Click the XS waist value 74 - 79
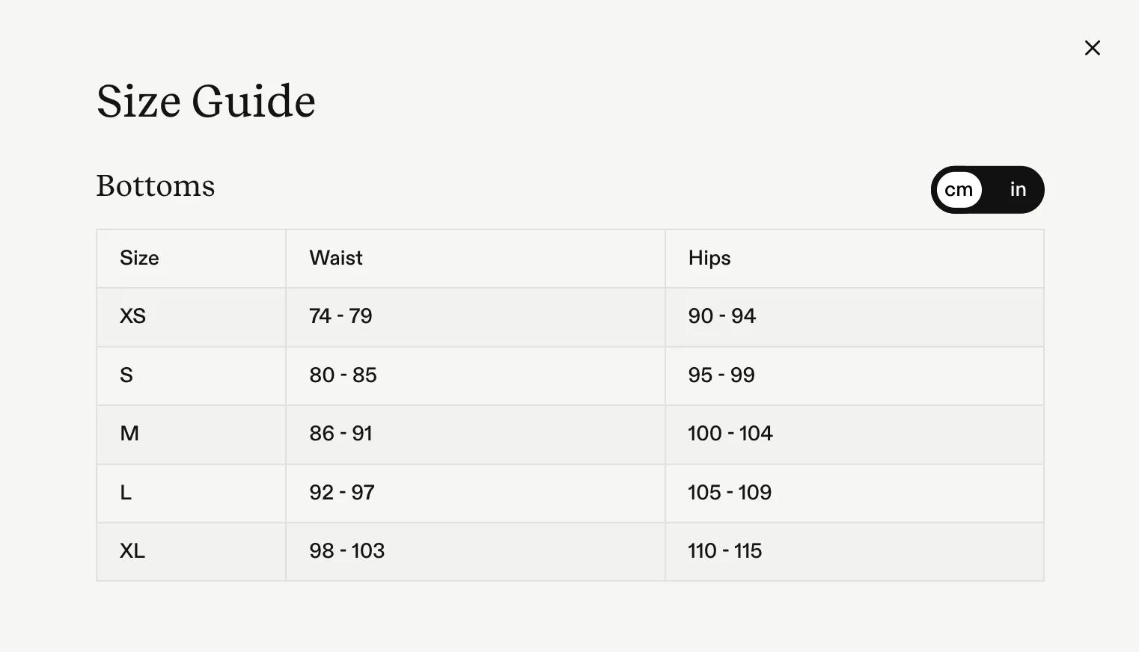 coord(341,316)
